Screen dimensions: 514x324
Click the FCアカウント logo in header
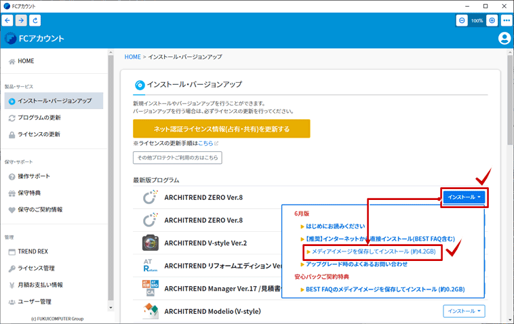tap(35, 39)
